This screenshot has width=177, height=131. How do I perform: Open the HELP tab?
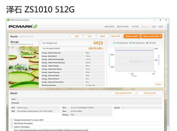pyautogui.click(x=160, y=27)
